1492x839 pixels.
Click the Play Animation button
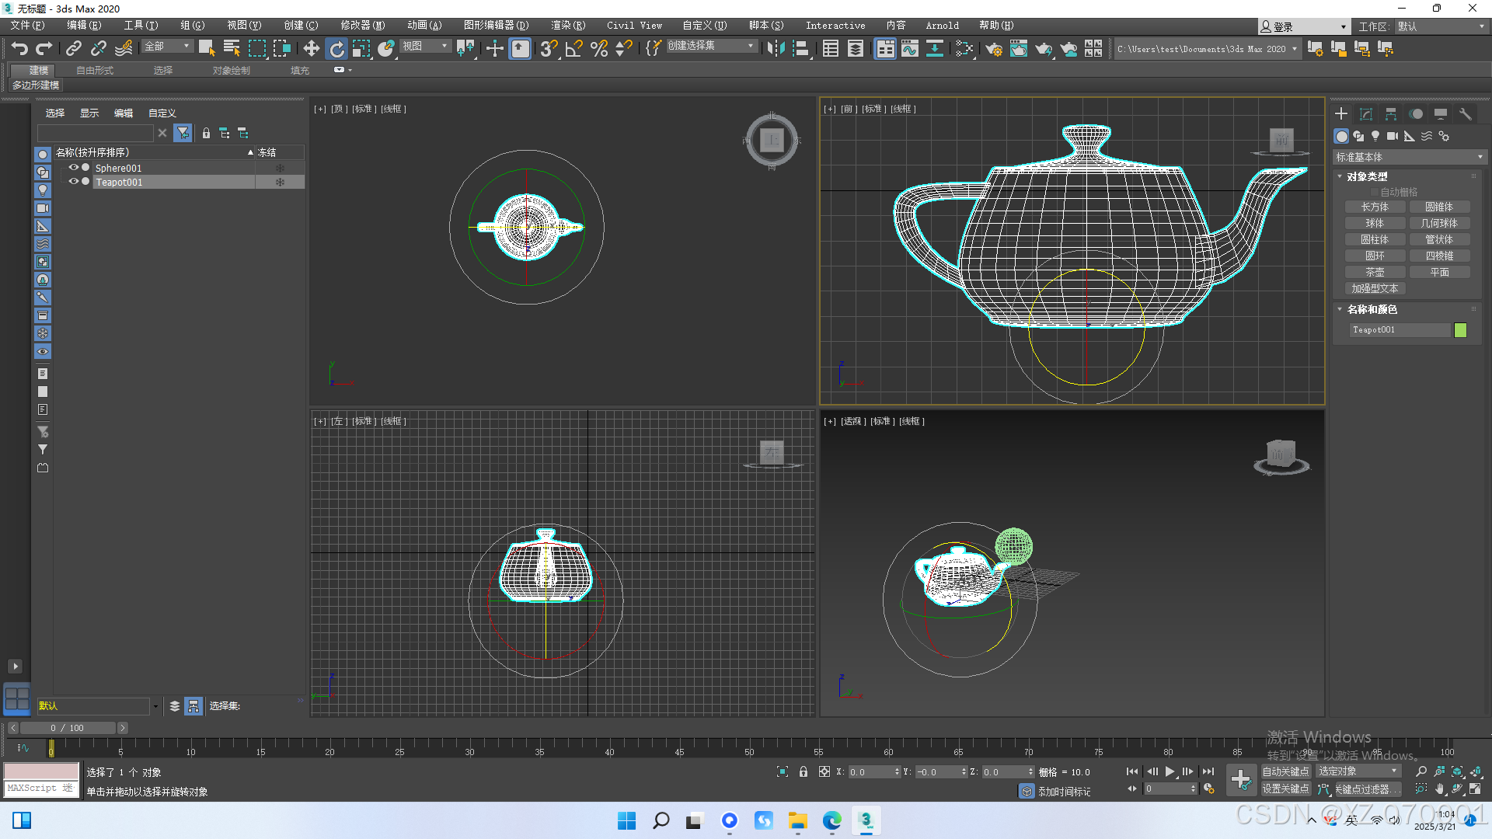1170,771
